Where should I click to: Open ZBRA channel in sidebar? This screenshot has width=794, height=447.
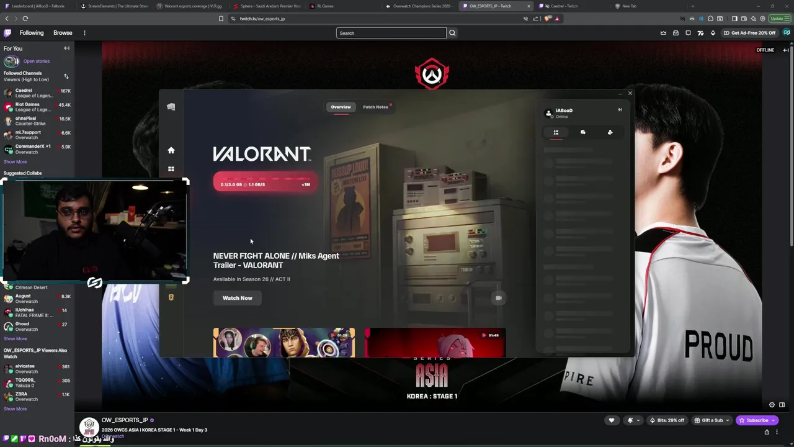click(37, 396)
